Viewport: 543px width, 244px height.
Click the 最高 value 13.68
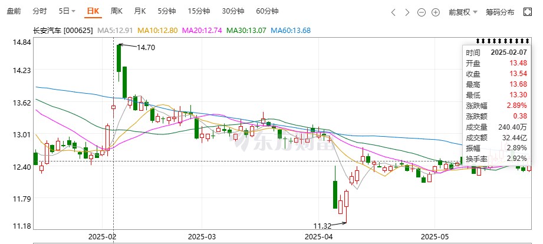click(x=518, y=84)
